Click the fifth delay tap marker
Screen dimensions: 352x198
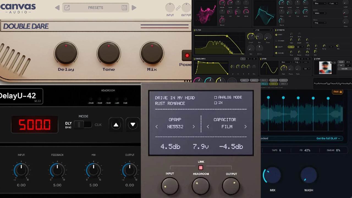[328, 98]
